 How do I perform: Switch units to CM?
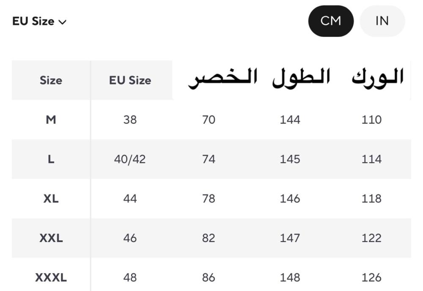point(331,21)
